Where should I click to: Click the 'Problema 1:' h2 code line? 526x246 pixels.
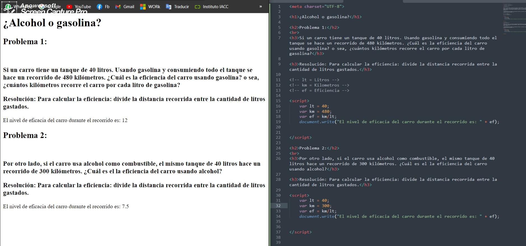point(314,27)
